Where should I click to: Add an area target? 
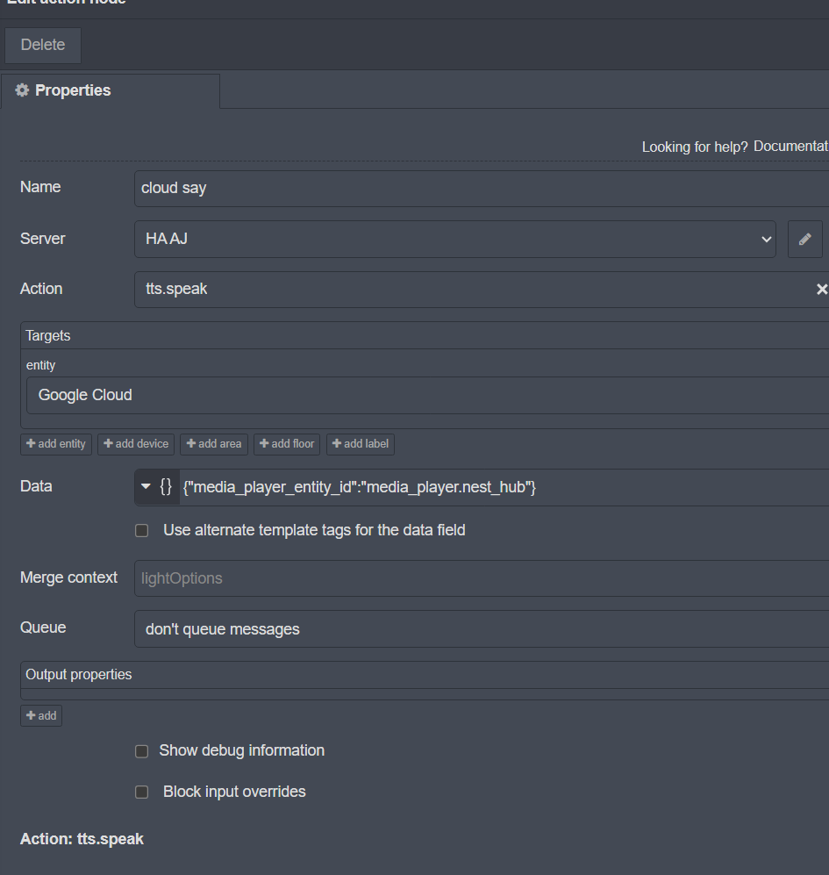(x=214, y=444)
